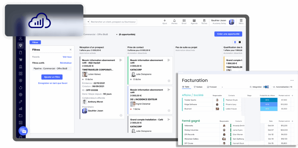298x148 pixels.
Task: Click the Gauthier Jozan profile avatar
Action: pos(231,22)
